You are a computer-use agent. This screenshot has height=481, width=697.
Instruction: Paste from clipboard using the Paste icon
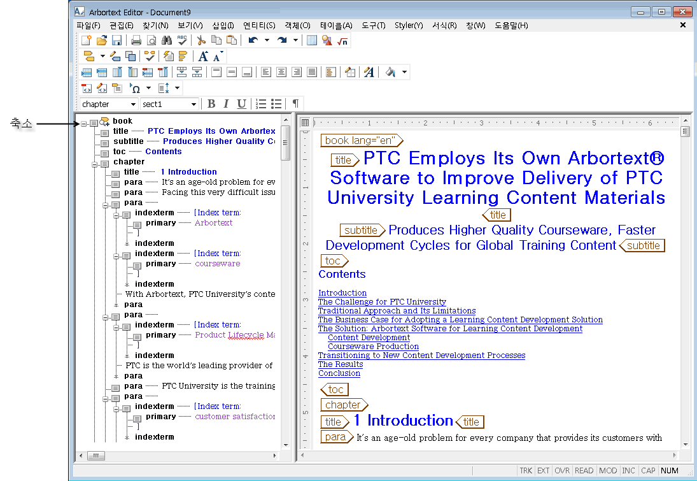pyautogui.click(x=232, y=41)
